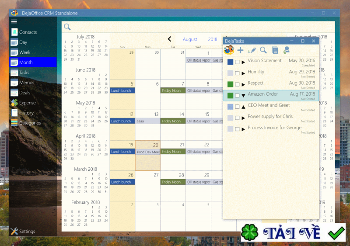Open Settings at the sidebar bottom
This screenshot has width=350, height=246.
tap(23, 231)
